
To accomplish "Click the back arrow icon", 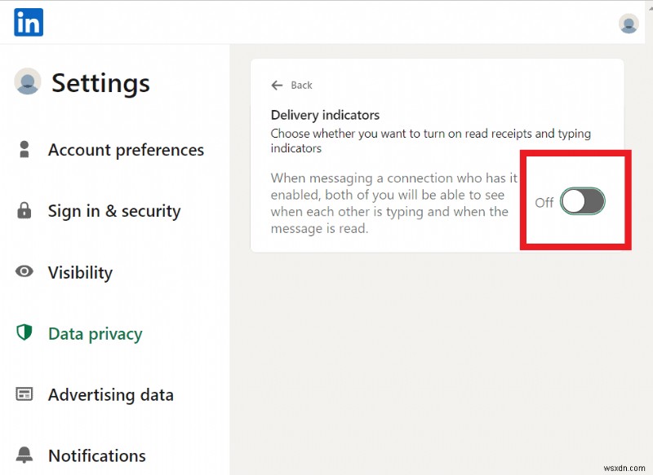I will coord(277,86).
